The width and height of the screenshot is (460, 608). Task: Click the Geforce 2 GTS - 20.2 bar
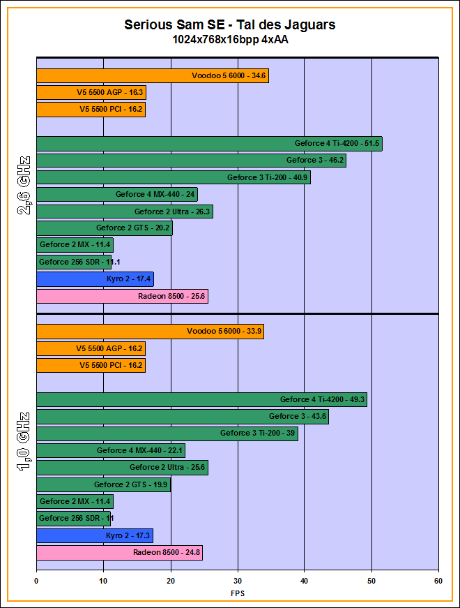(104, 228)
